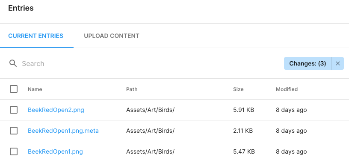Clear the Changes filter with X
Screen dimensions: 349x160
(337, 63)
